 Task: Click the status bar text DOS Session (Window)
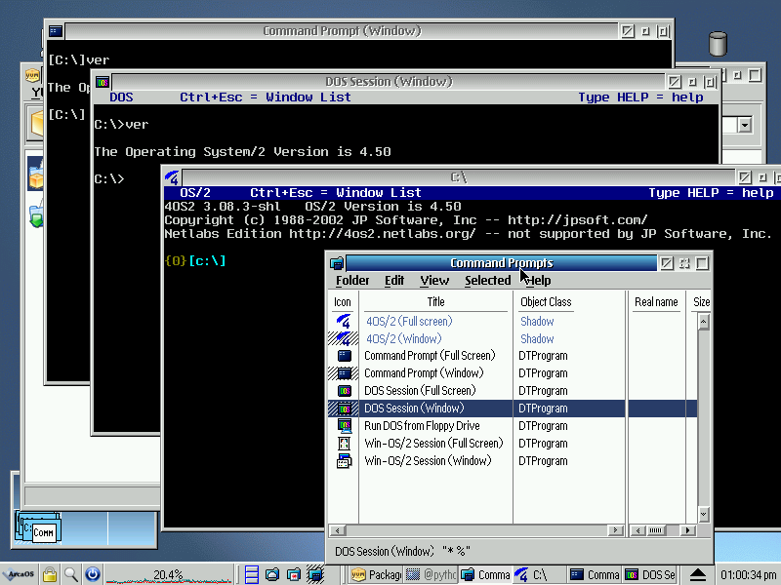pyautogui.click(x=384, y=551)
